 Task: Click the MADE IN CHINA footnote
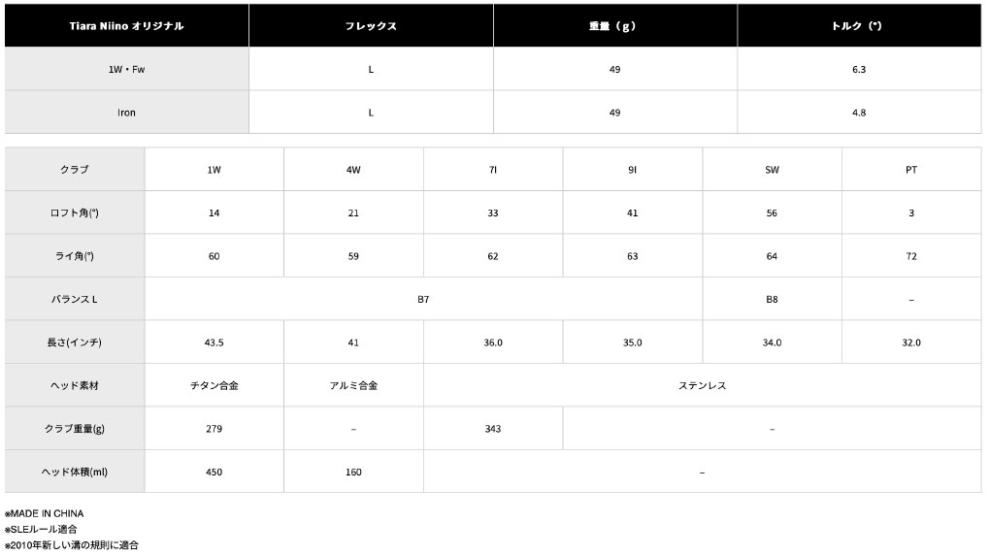(x=47, y=513)
